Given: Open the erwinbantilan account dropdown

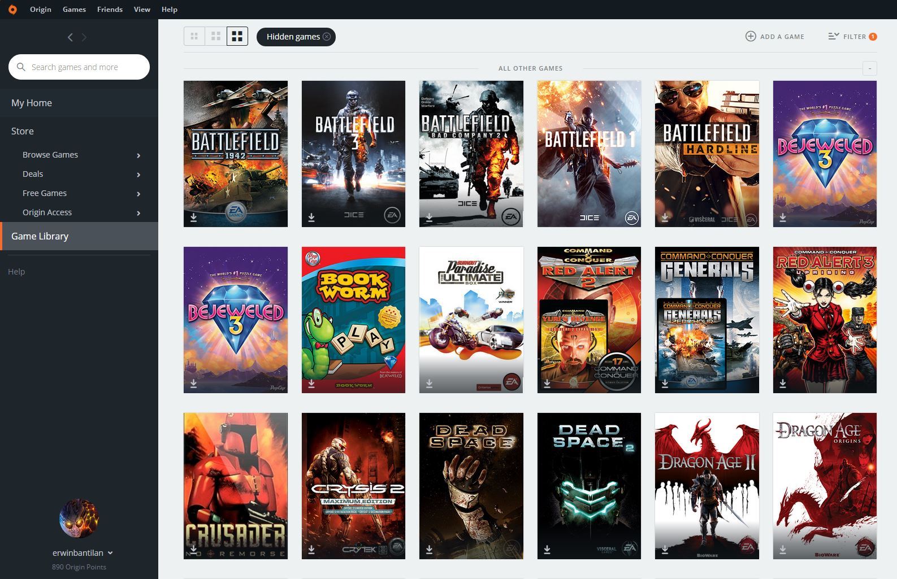Looking at the screenshot, I should click(110, 553).
